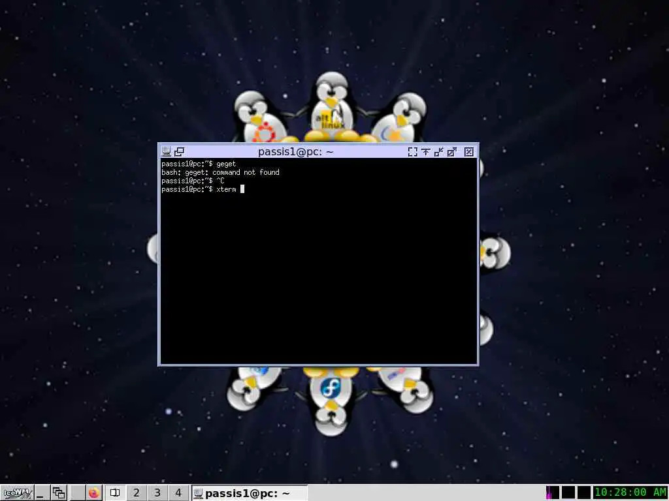Switch to workspace 3
Screen dimensions: 669x501
pyautogui.click(x=157, y=493)
